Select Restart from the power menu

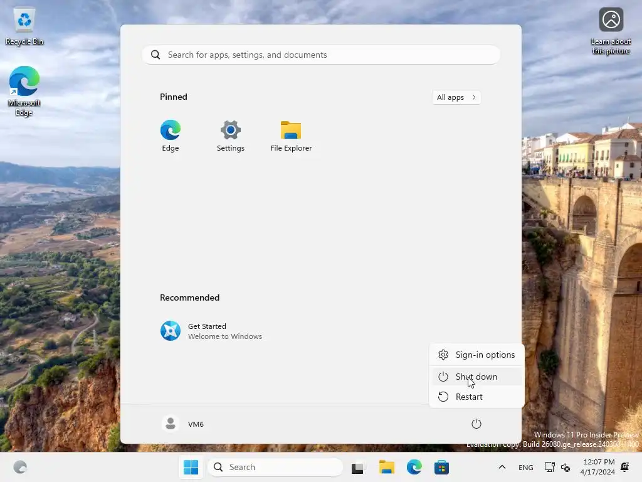(476, 397)
